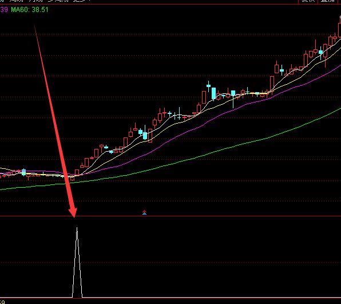Click the green MA60 value label
The image size is (341, 304).
click(x=30, y=10)
